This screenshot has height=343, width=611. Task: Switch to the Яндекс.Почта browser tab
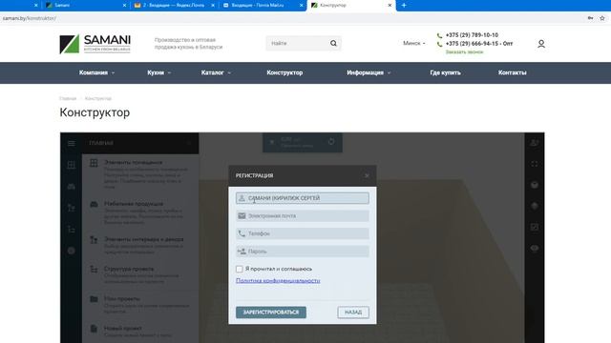click(174, 6)
